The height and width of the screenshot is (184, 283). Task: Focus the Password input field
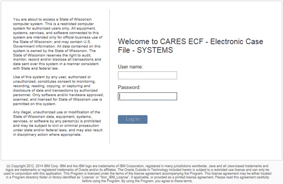point(147,96)
